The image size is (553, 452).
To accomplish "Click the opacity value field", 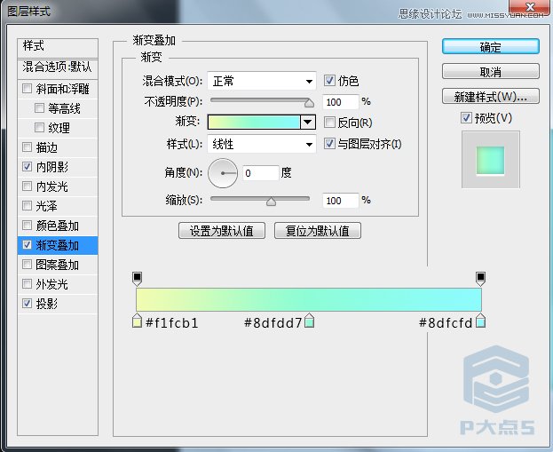I will 341,102.
